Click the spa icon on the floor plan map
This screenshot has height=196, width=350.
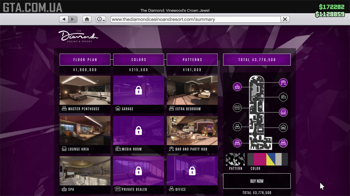coord(238,86)
